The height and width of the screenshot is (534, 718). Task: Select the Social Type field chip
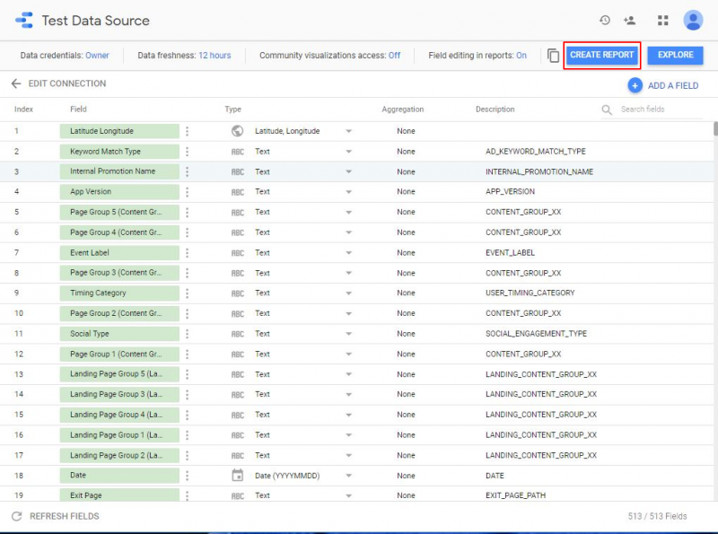pos(119,334)
